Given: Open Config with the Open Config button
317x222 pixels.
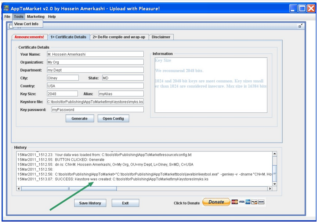Looking at the screenshot, I should point(113,118).
